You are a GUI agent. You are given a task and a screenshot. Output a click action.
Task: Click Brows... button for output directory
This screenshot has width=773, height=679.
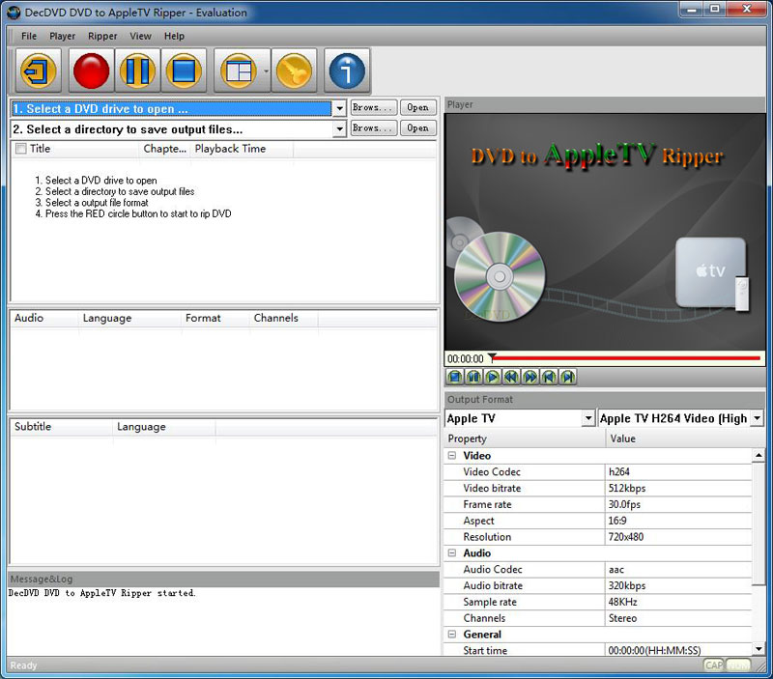(x=374, y=128)
